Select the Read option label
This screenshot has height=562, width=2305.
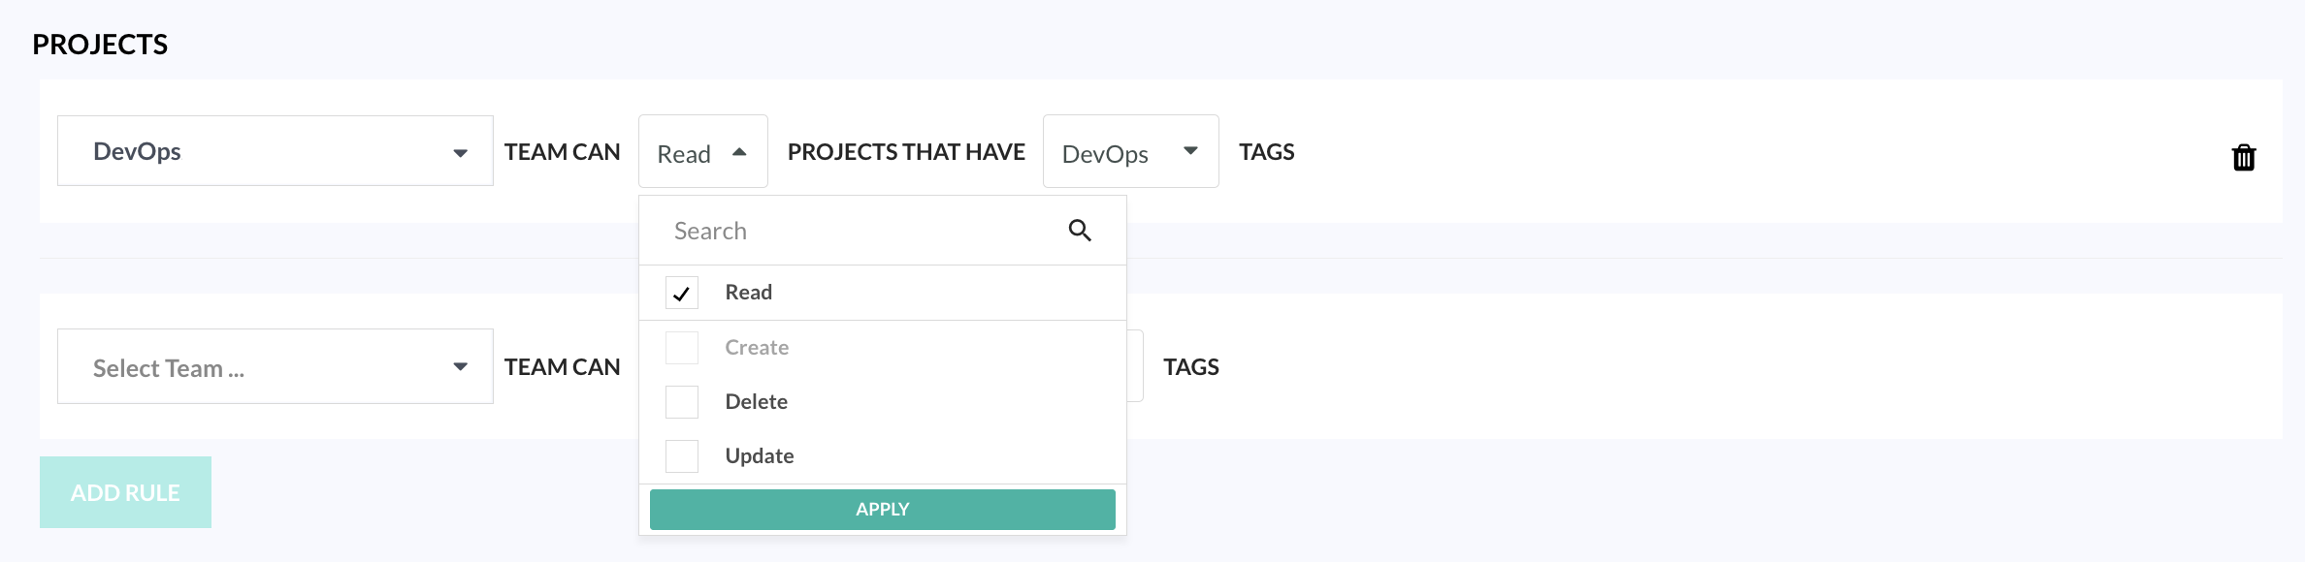(x=748, y=293)
